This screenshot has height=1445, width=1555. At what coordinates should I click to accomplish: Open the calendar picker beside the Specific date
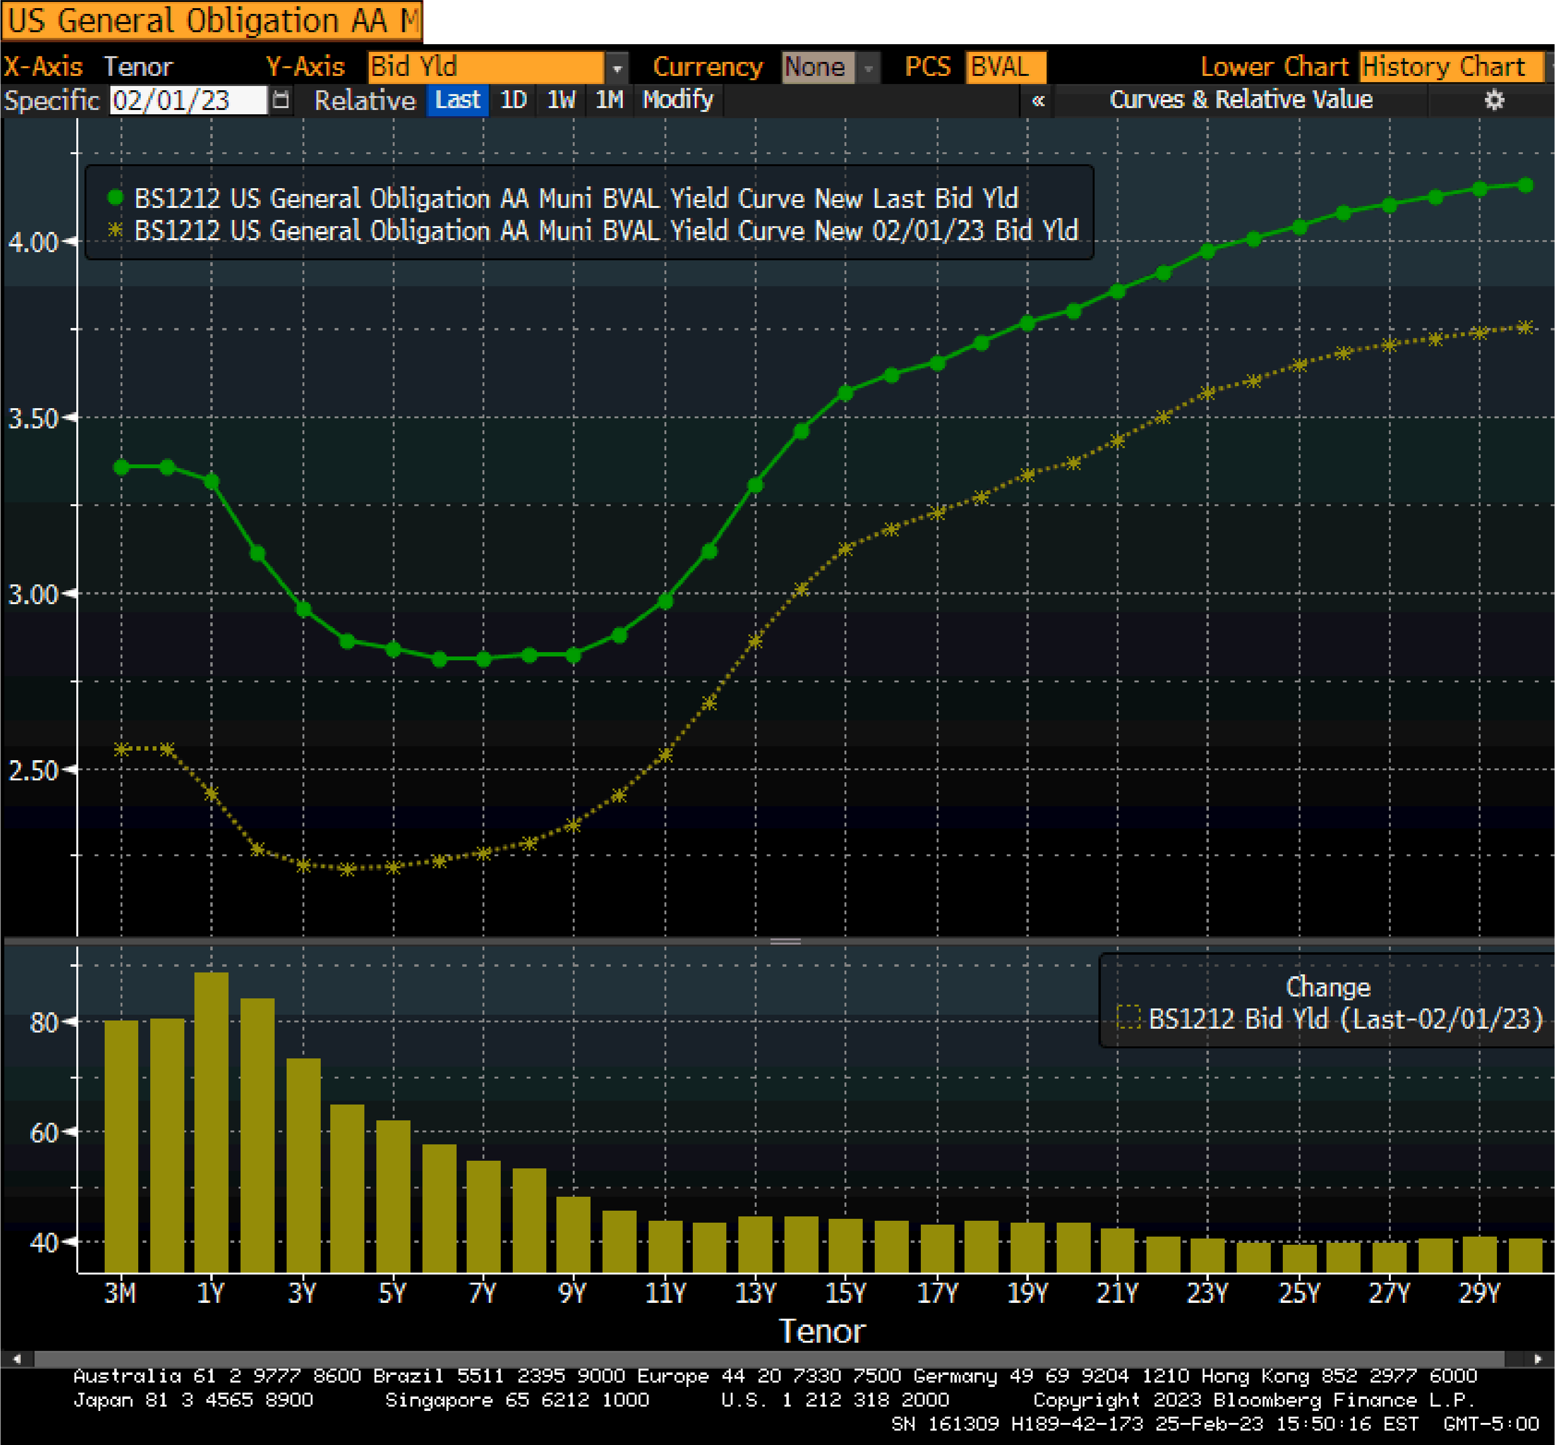pyautogui.click(x=281, y=100)
